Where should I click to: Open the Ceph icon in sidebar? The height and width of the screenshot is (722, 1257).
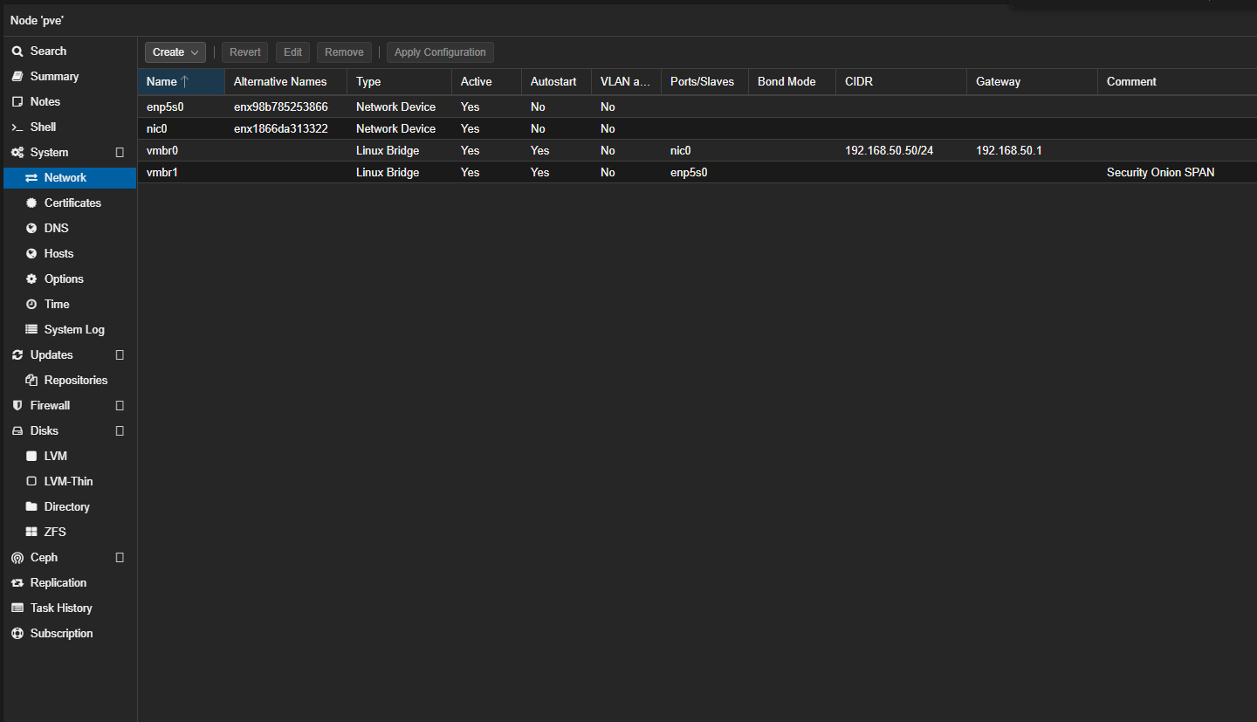(17, 558)
